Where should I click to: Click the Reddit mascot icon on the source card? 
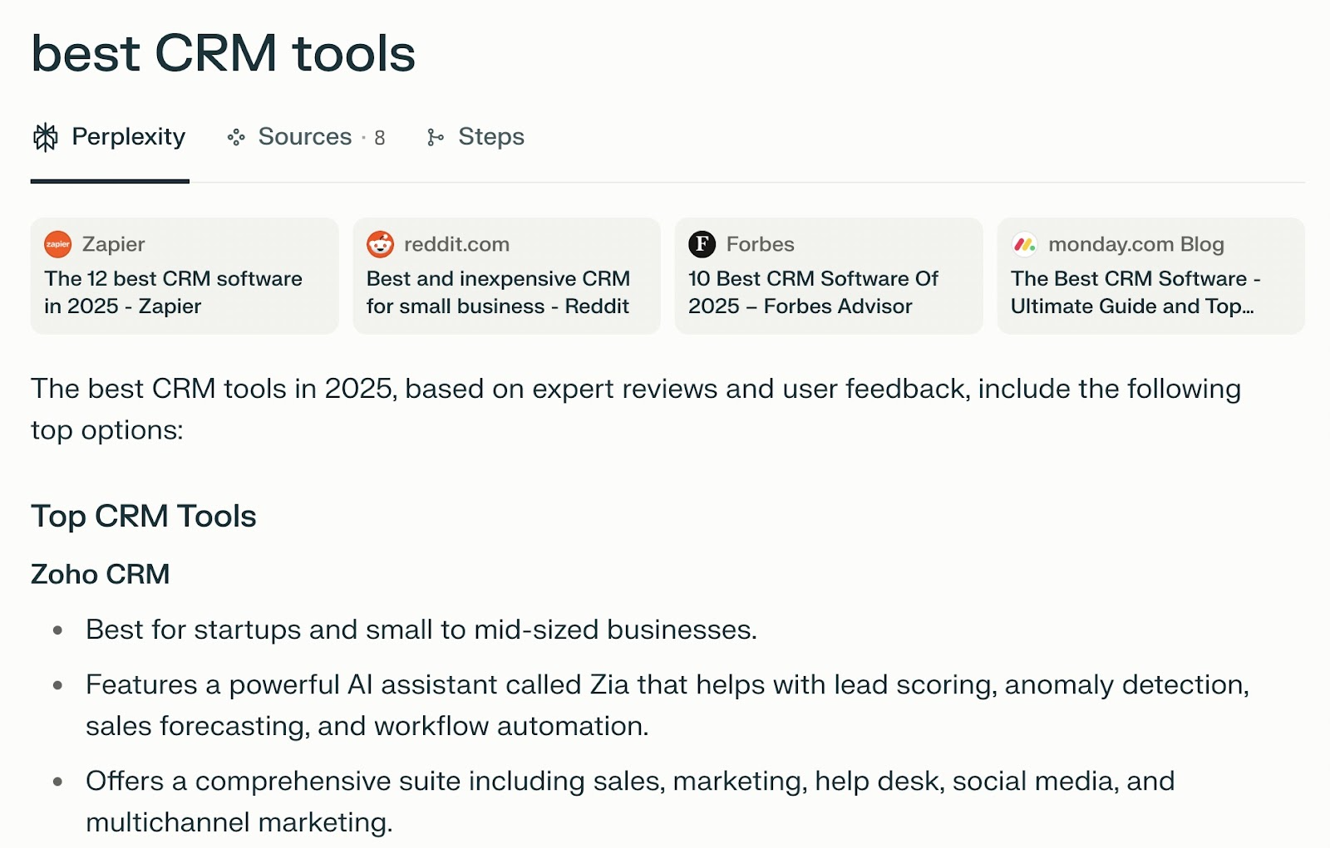[x=379, y=244]
